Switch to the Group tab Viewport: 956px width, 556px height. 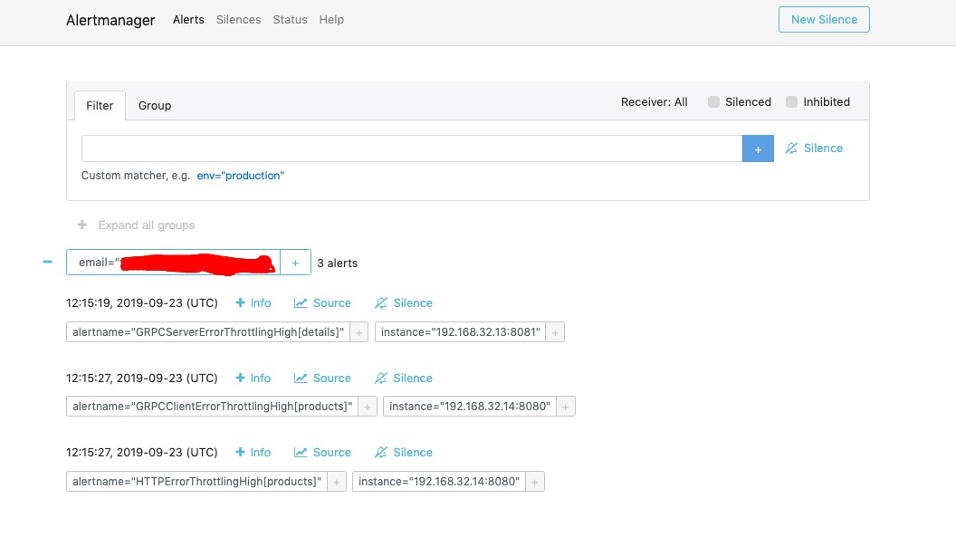[x=155, y=105]
